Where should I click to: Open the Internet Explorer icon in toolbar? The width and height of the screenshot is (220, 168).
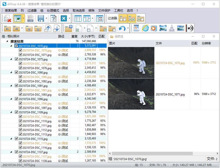click(x=145, y=28)
